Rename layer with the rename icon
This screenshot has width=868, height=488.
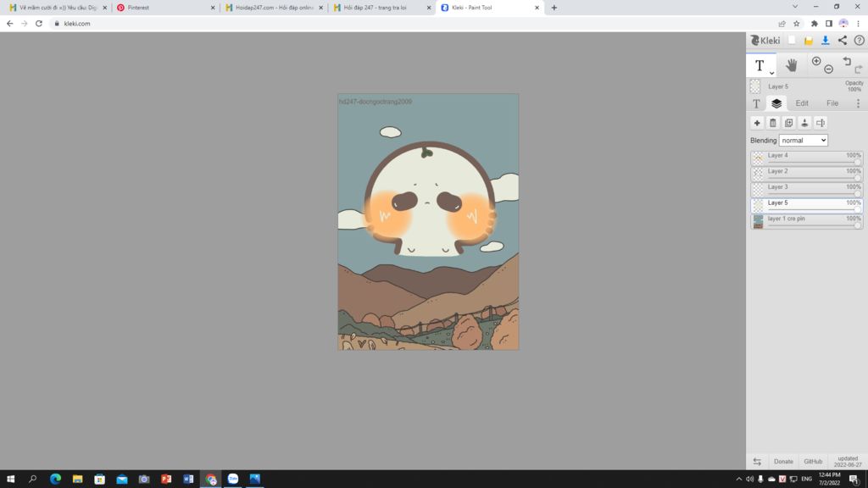(821, 123)
